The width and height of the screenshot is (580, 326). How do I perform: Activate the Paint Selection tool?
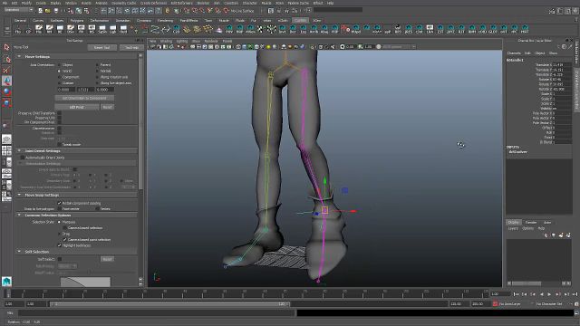(6, 70)
